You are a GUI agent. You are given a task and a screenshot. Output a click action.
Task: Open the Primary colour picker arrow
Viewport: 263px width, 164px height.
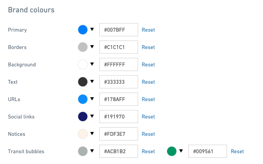[x=92, y=29]
